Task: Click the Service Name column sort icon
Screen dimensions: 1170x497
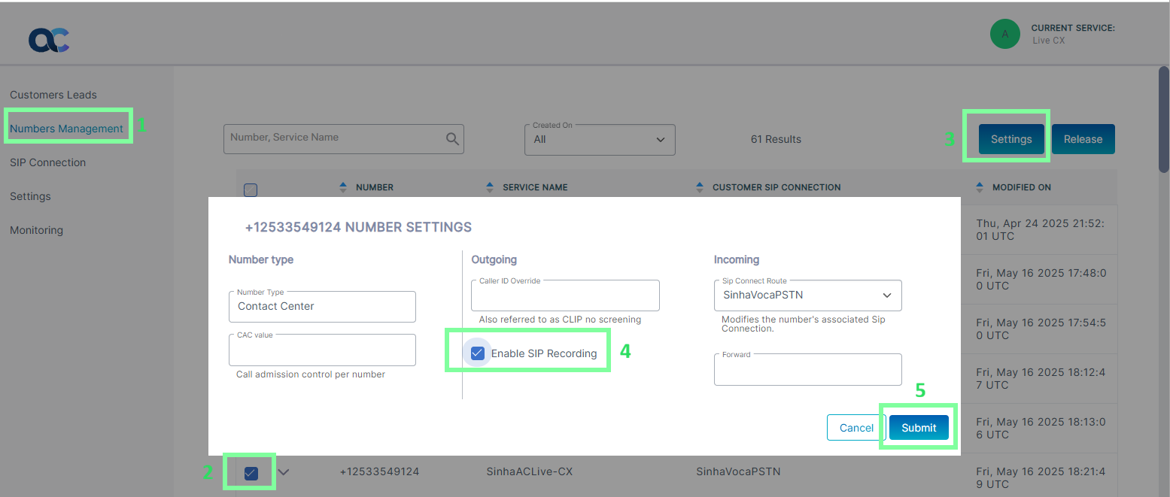Action: pyautogui.click(x=490, y=187)
